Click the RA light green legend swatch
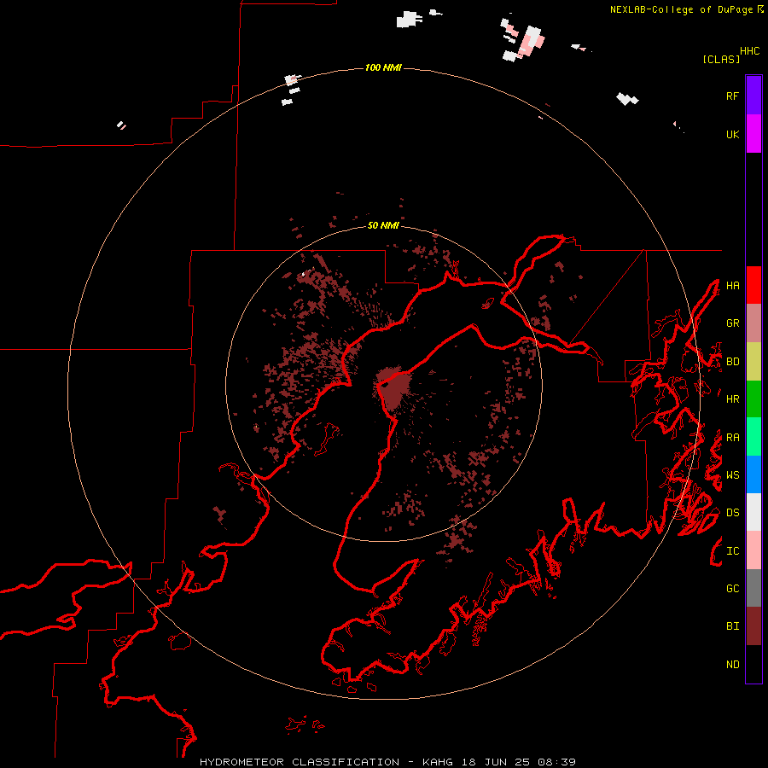The height and width of the screenshot is (768, 768). [753, 437]
